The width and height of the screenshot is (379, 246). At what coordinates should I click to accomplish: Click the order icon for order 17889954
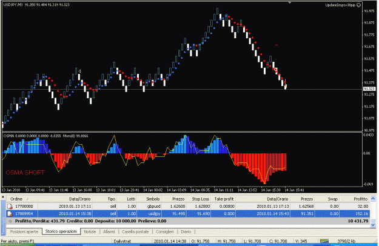pos(10,214)
